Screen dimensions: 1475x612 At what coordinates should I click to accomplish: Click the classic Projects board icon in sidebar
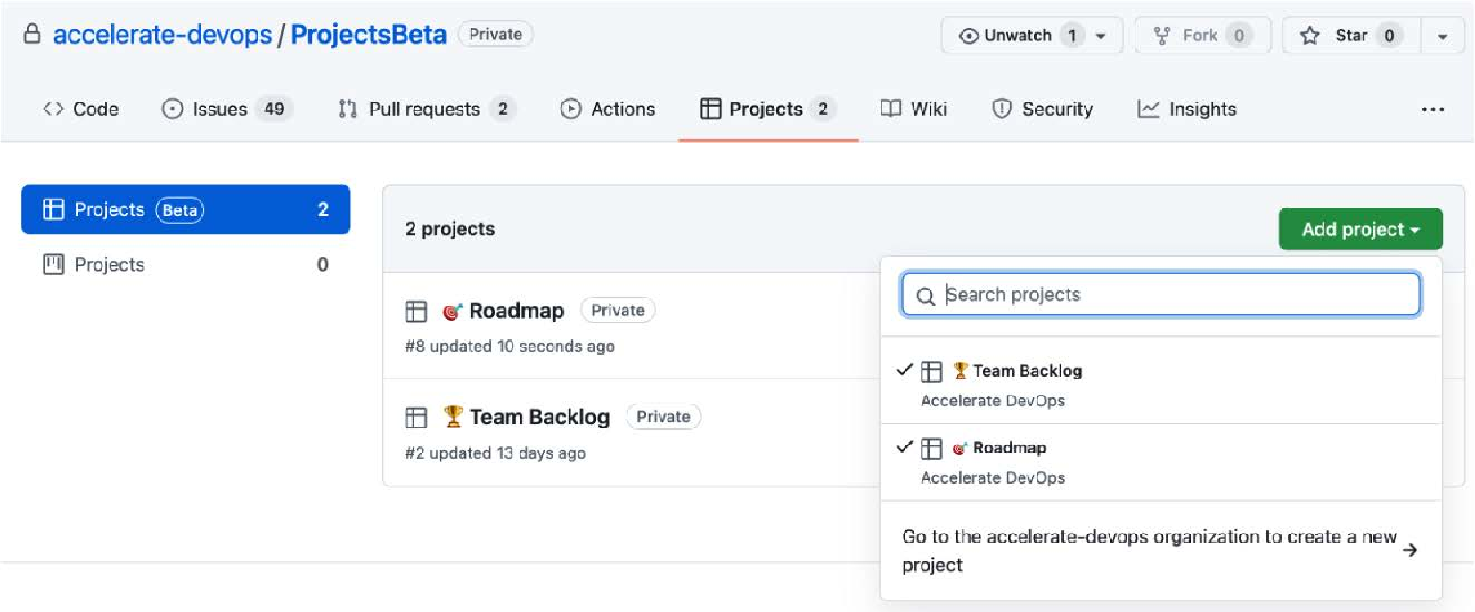(53, 265)
